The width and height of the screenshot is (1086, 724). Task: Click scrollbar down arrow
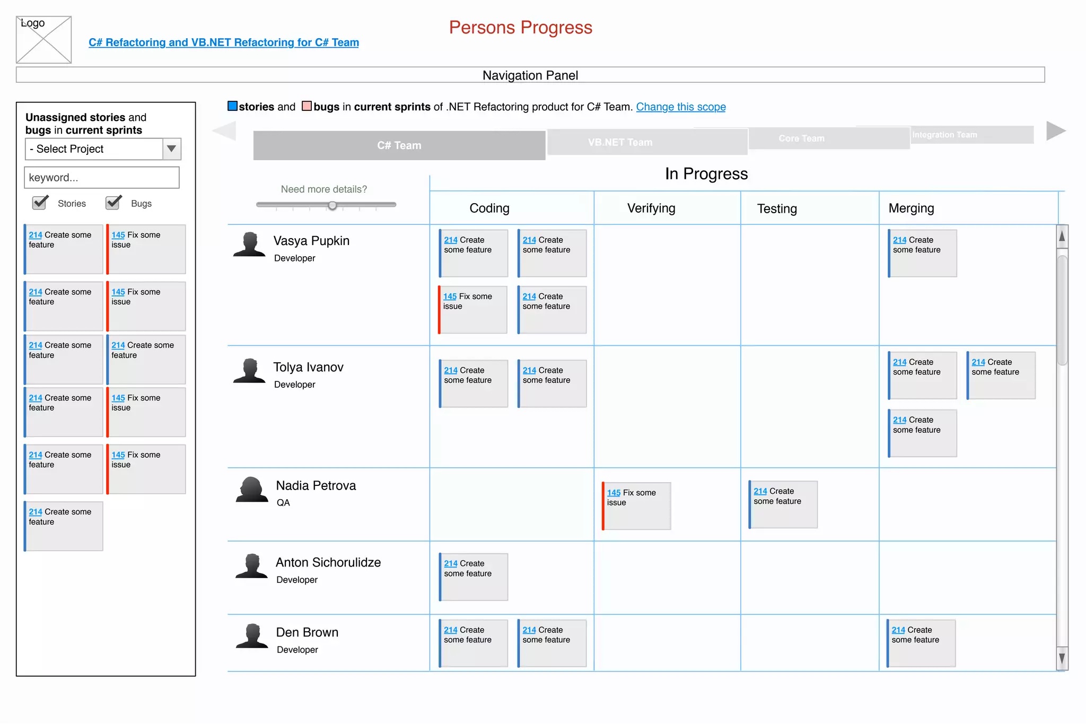[x=1062, y=659]
